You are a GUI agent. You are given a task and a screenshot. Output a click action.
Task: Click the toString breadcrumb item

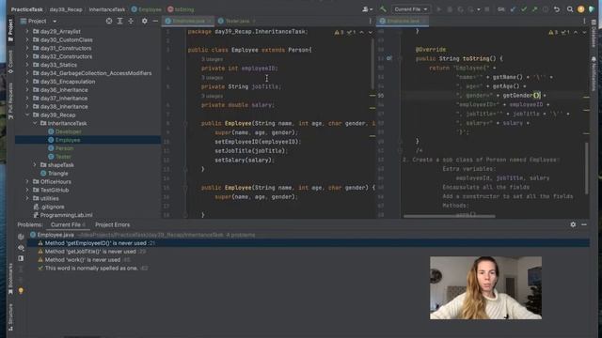[x=181, y=9]
